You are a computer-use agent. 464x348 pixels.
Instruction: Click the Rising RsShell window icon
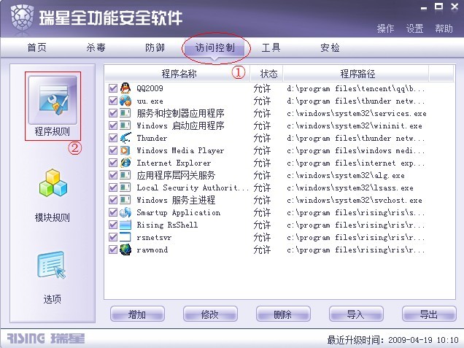coord(125,225)
